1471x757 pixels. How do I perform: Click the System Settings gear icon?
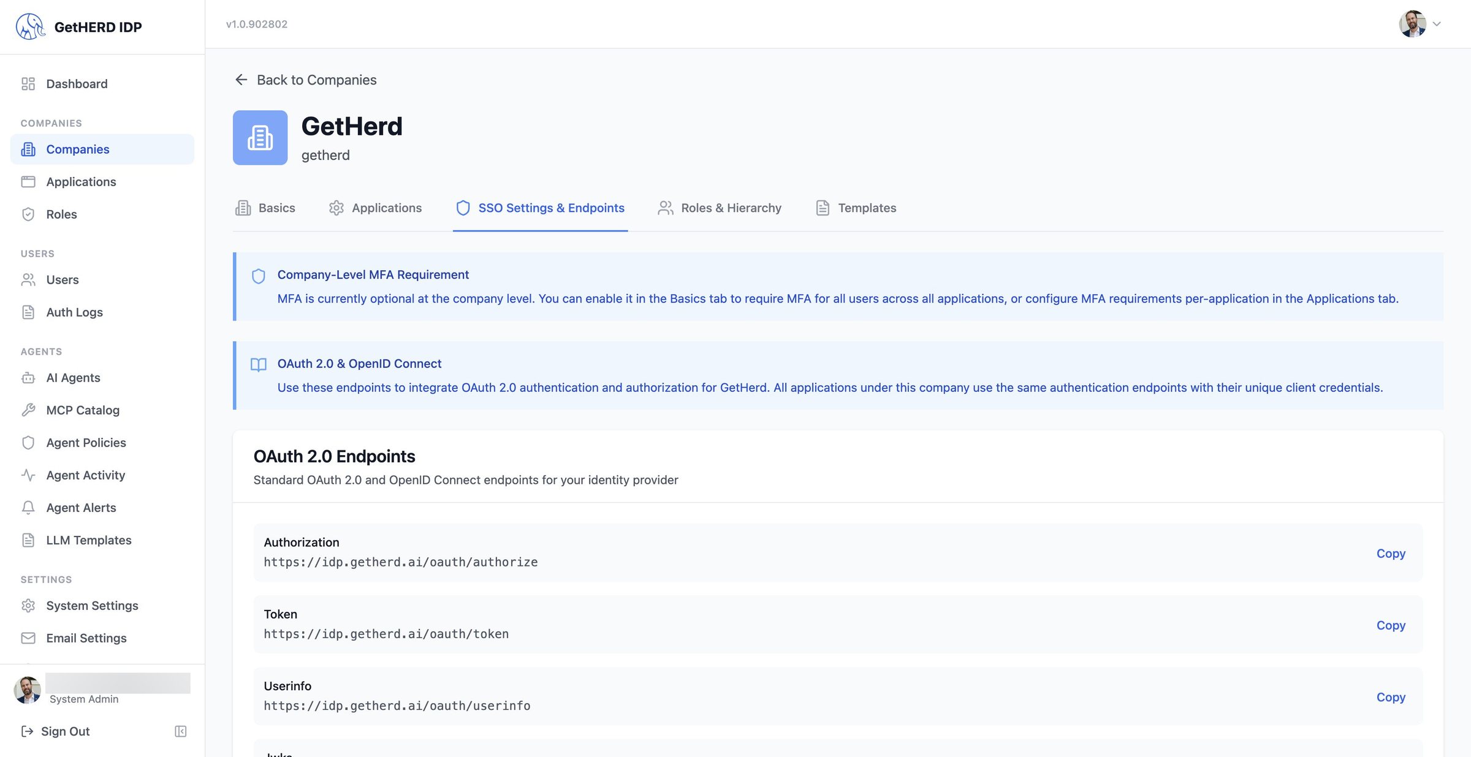(28, 606)
